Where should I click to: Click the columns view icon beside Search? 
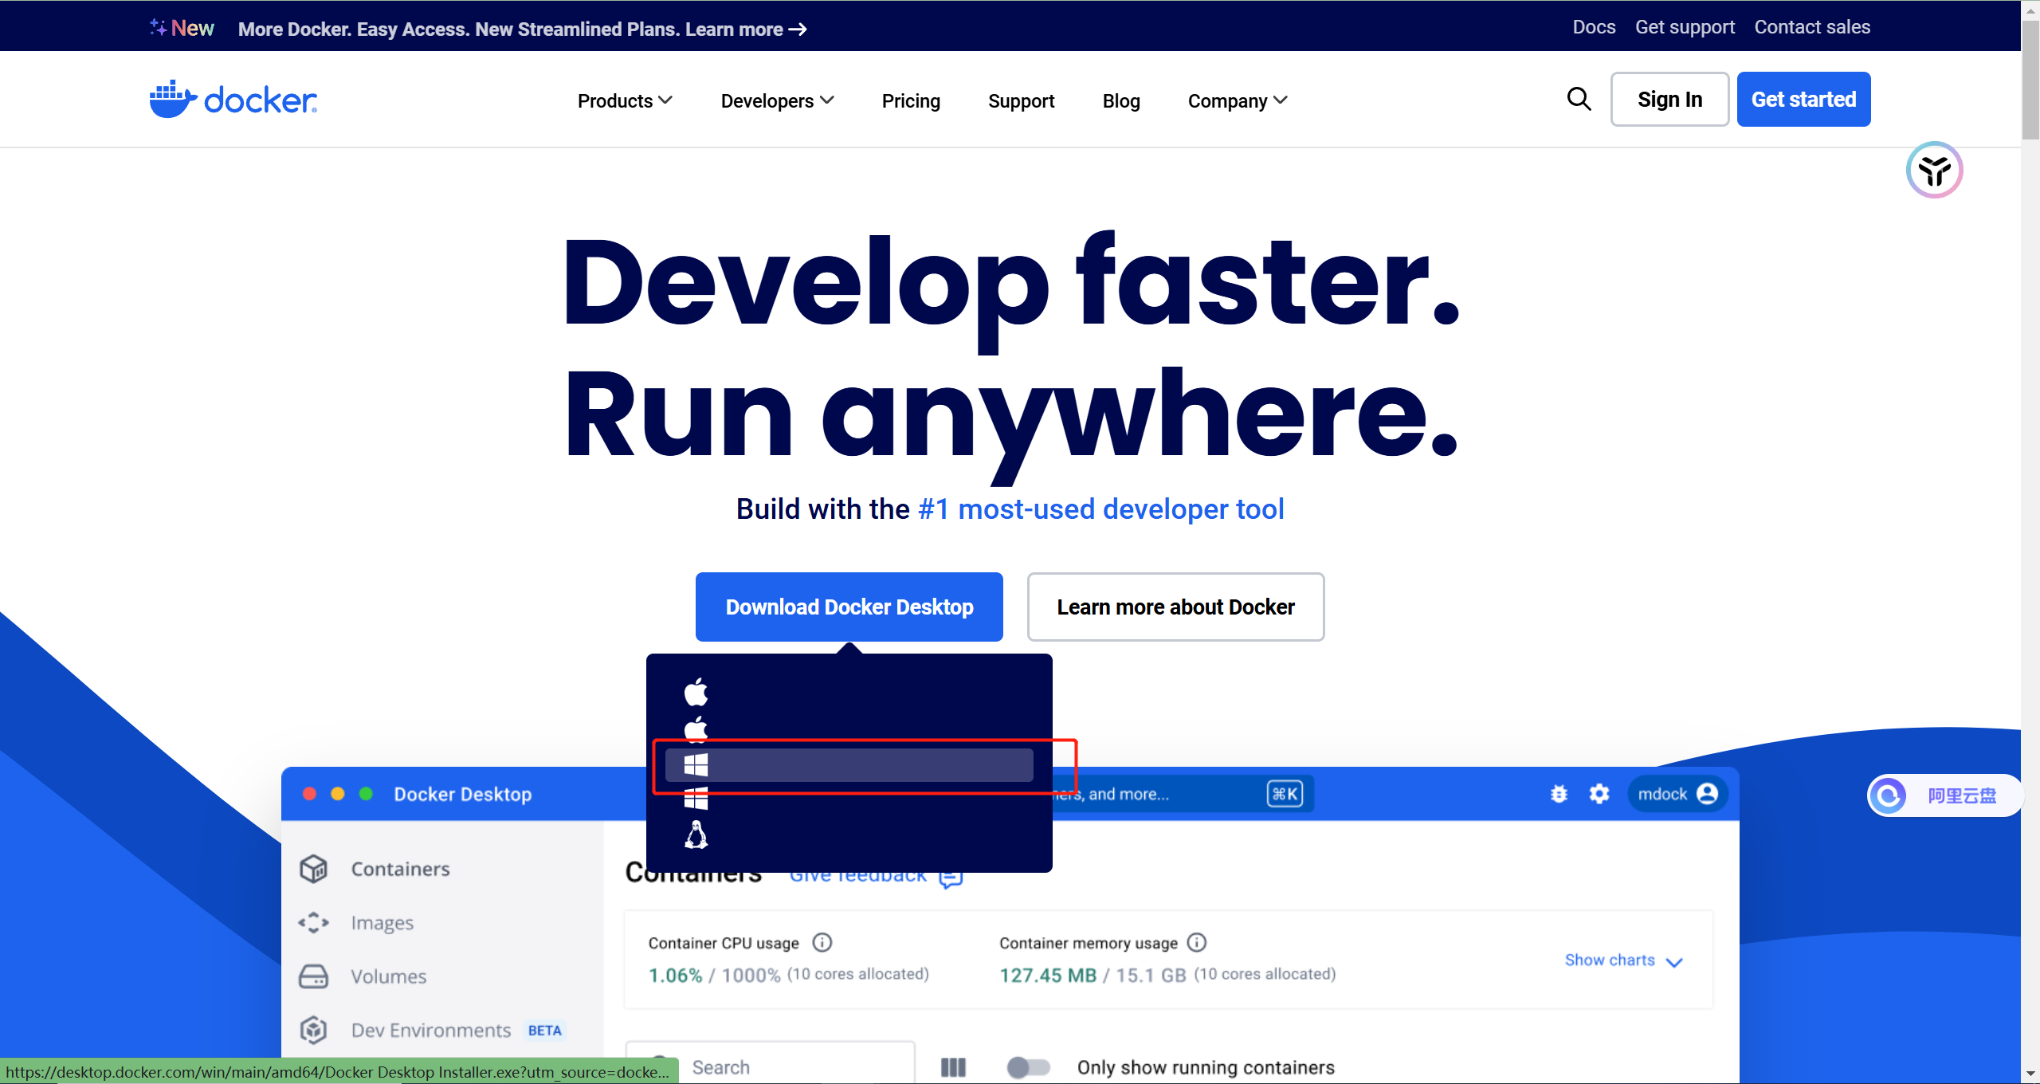[x=953, y=1067]
